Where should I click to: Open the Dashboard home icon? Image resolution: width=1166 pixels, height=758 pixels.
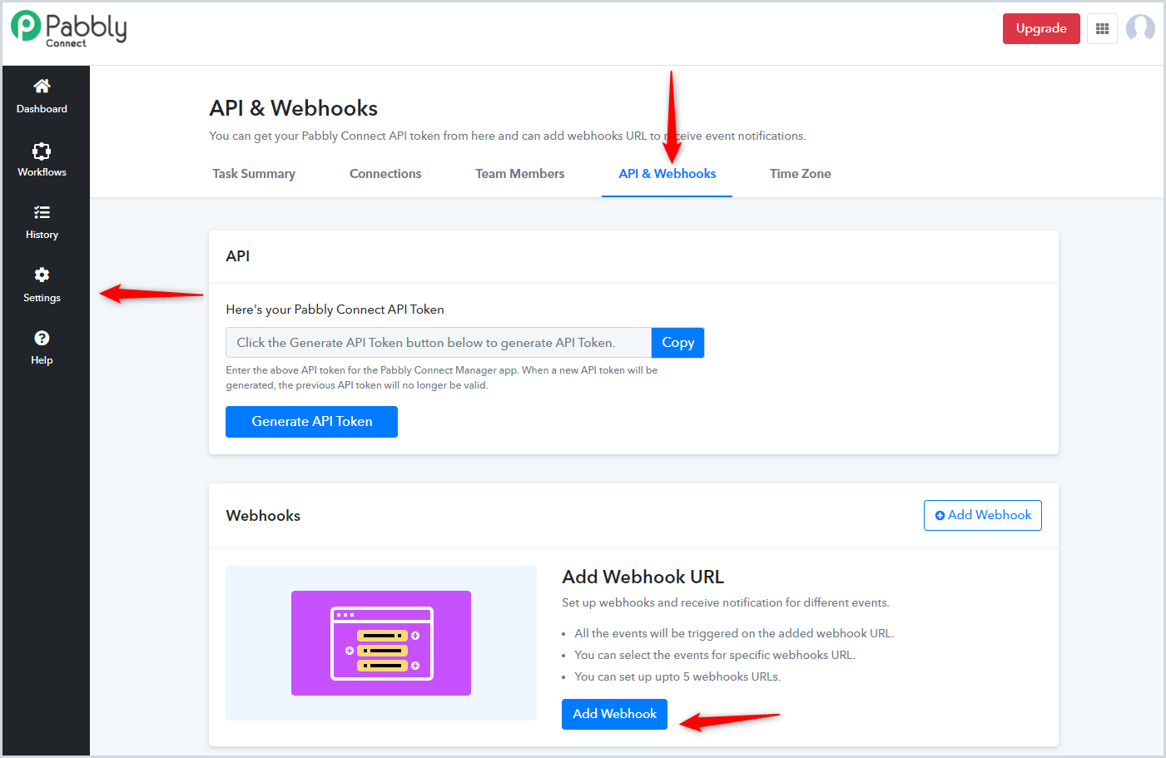click(42, 86)
